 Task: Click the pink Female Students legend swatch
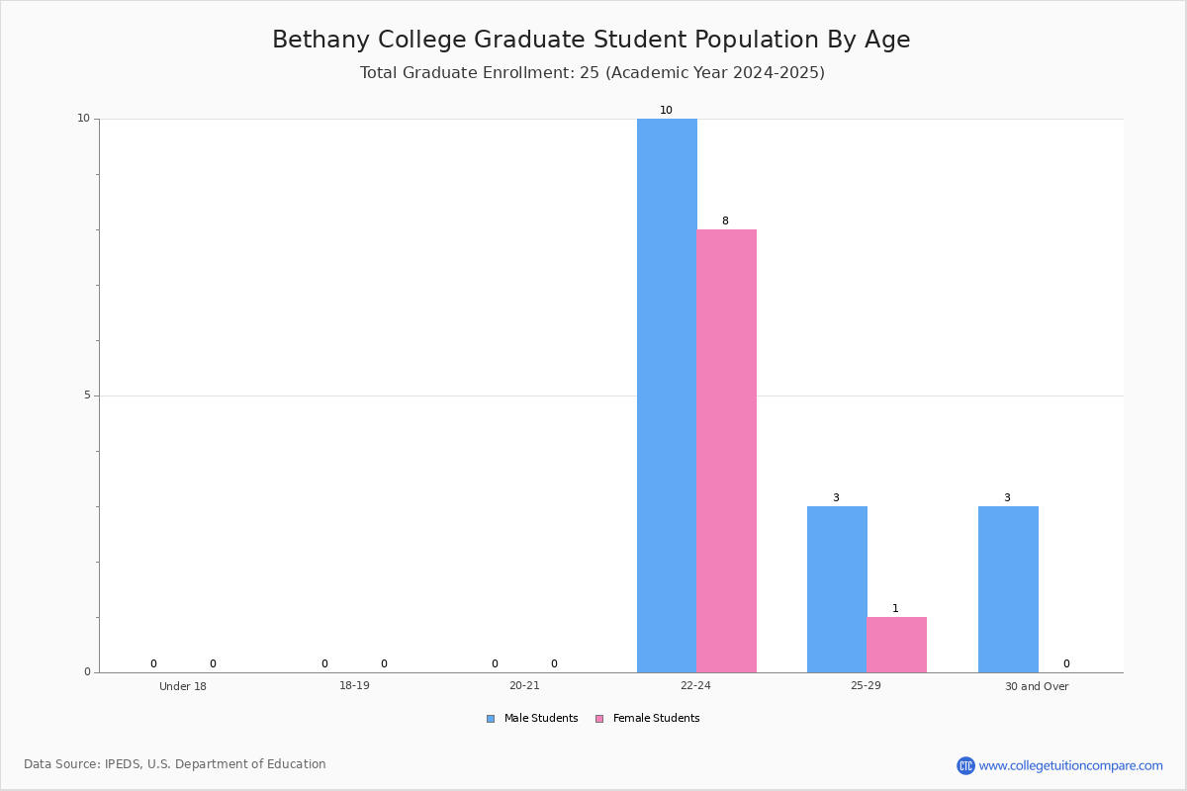pos(599,719)
